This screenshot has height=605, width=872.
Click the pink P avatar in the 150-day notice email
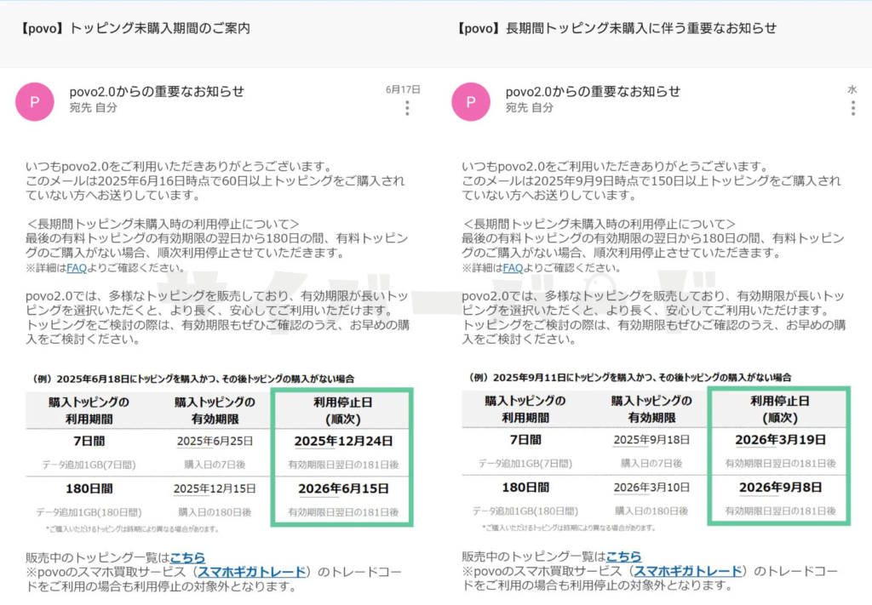tap(471, 102)
